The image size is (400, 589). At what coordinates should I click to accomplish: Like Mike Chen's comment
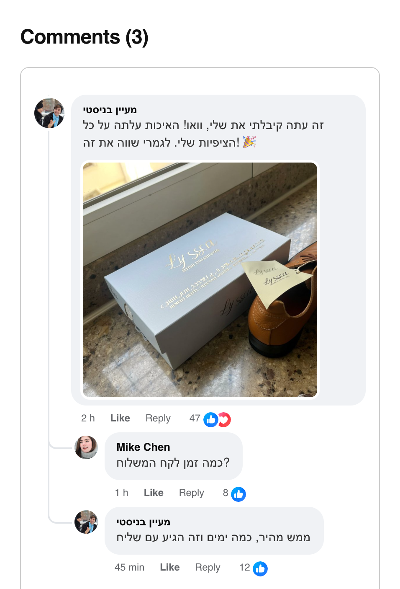[154, 493]
